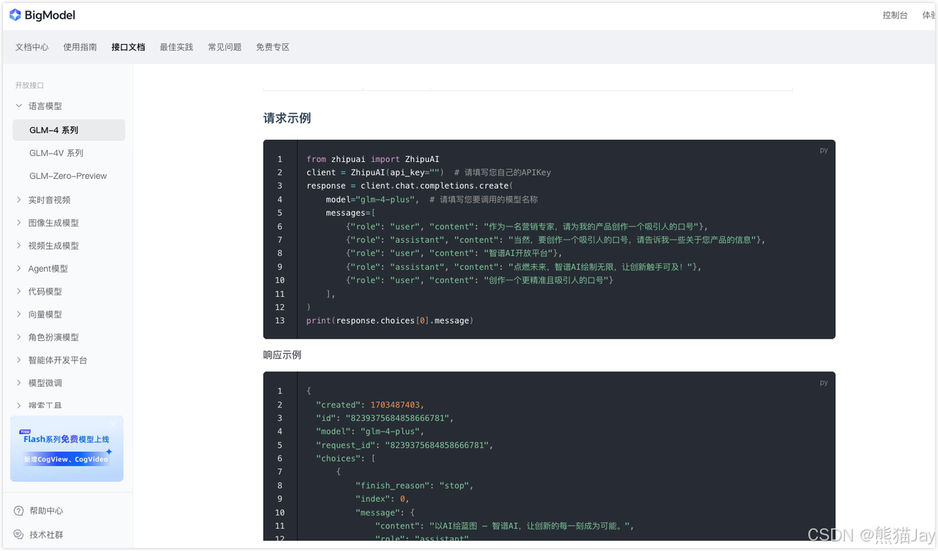Click the '"finish_reason": "stop"' line
This screenshot has height=551, width=938.
pyautogui.click(x=415, y=485)
